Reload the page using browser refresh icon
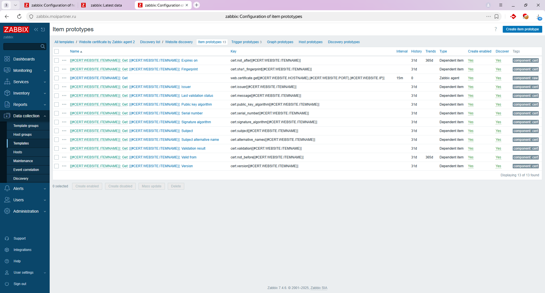545x293 pixels. [x=19, y=16]
